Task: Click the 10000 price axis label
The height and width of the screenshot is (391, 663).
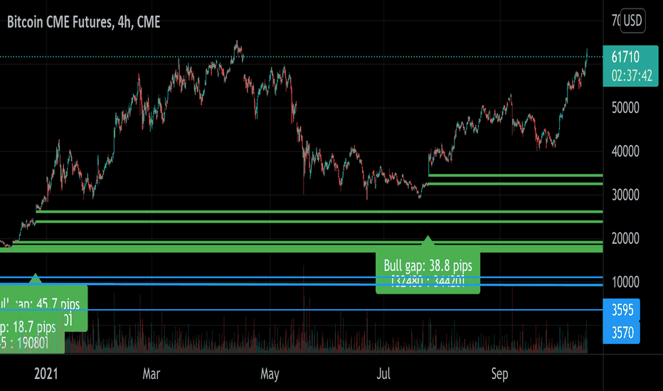Action: pos(625,282)
